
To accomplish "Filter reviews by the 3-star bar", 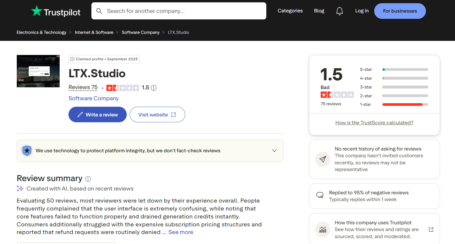I will pos(394,87).
